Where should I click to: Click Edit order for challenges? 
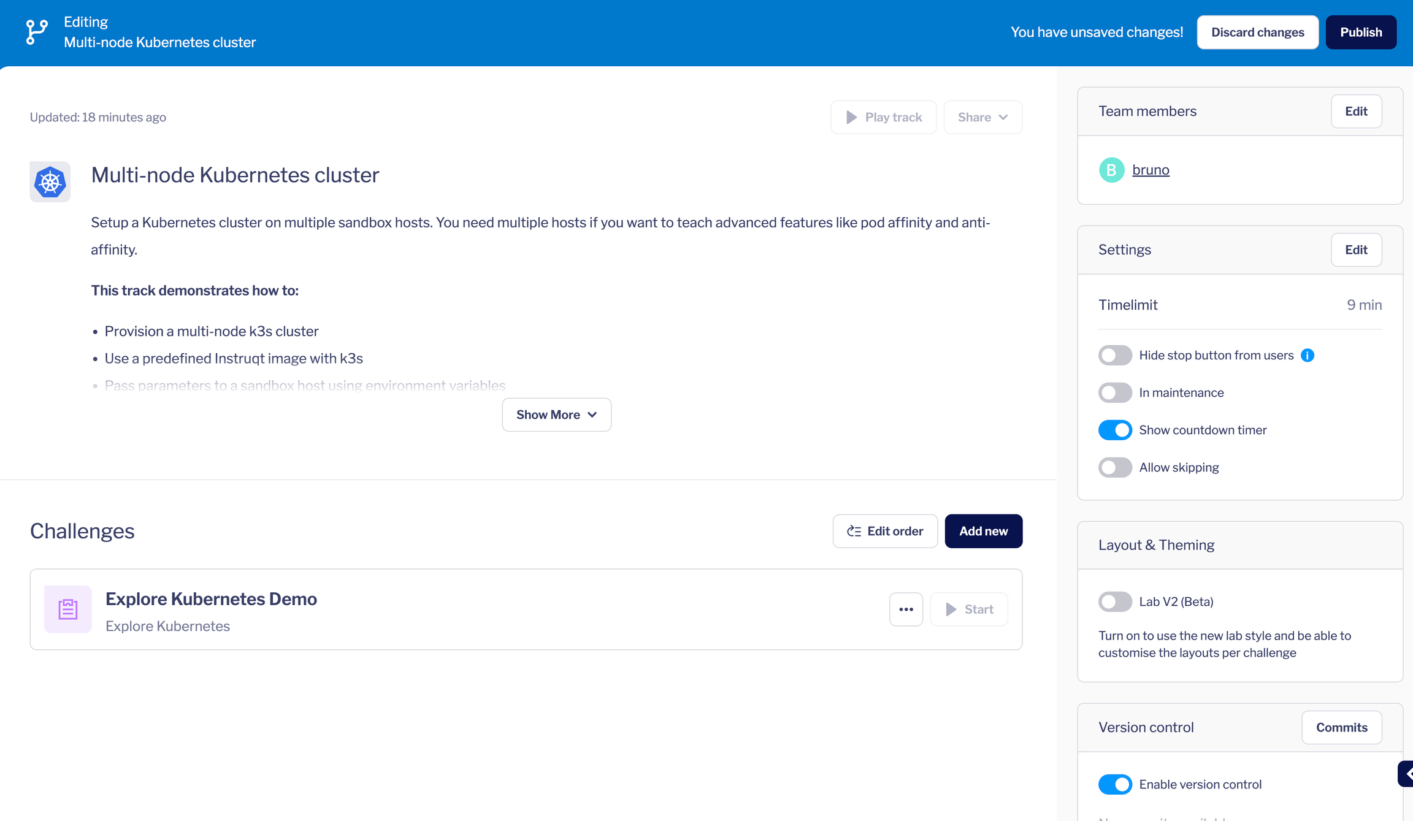click(x=885, y=531)
